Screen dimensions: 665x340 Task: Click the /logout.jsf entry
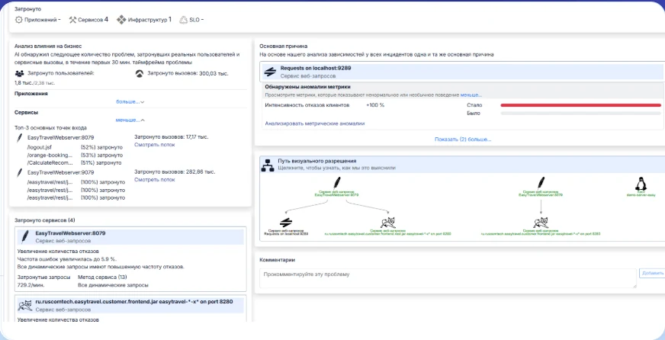click(x=40, y=147)
